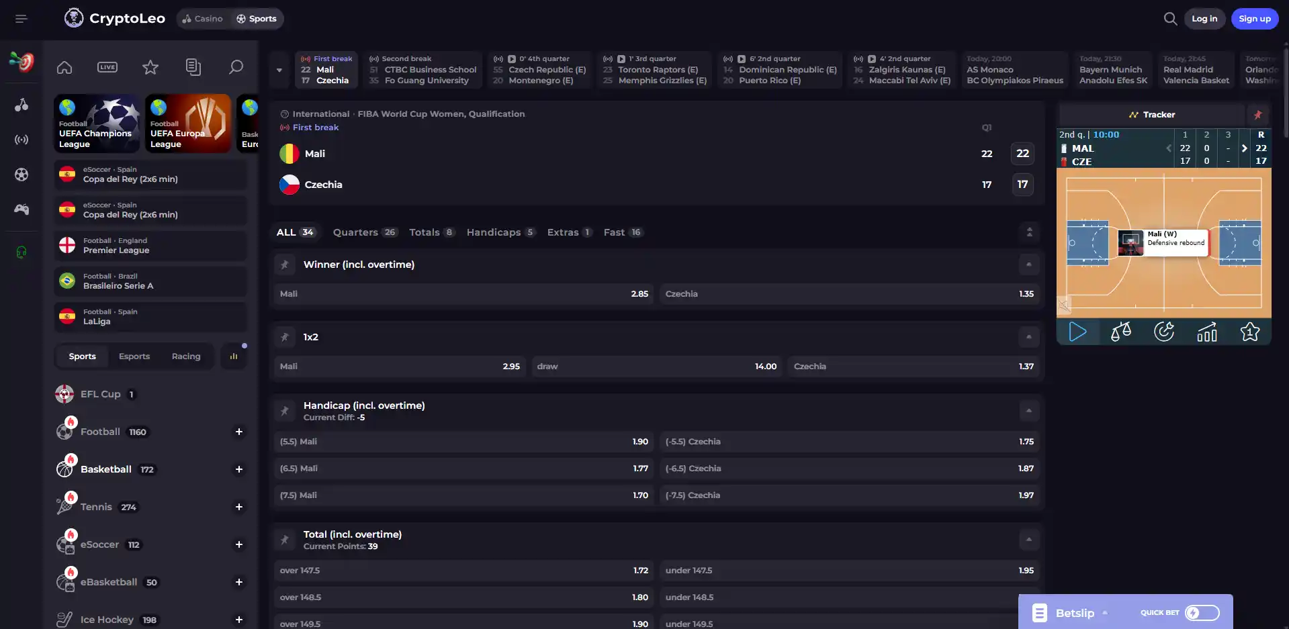Collapse all markets with double-arrow button
Screen dimensions: 1289x629
[x=1029, y=232]
